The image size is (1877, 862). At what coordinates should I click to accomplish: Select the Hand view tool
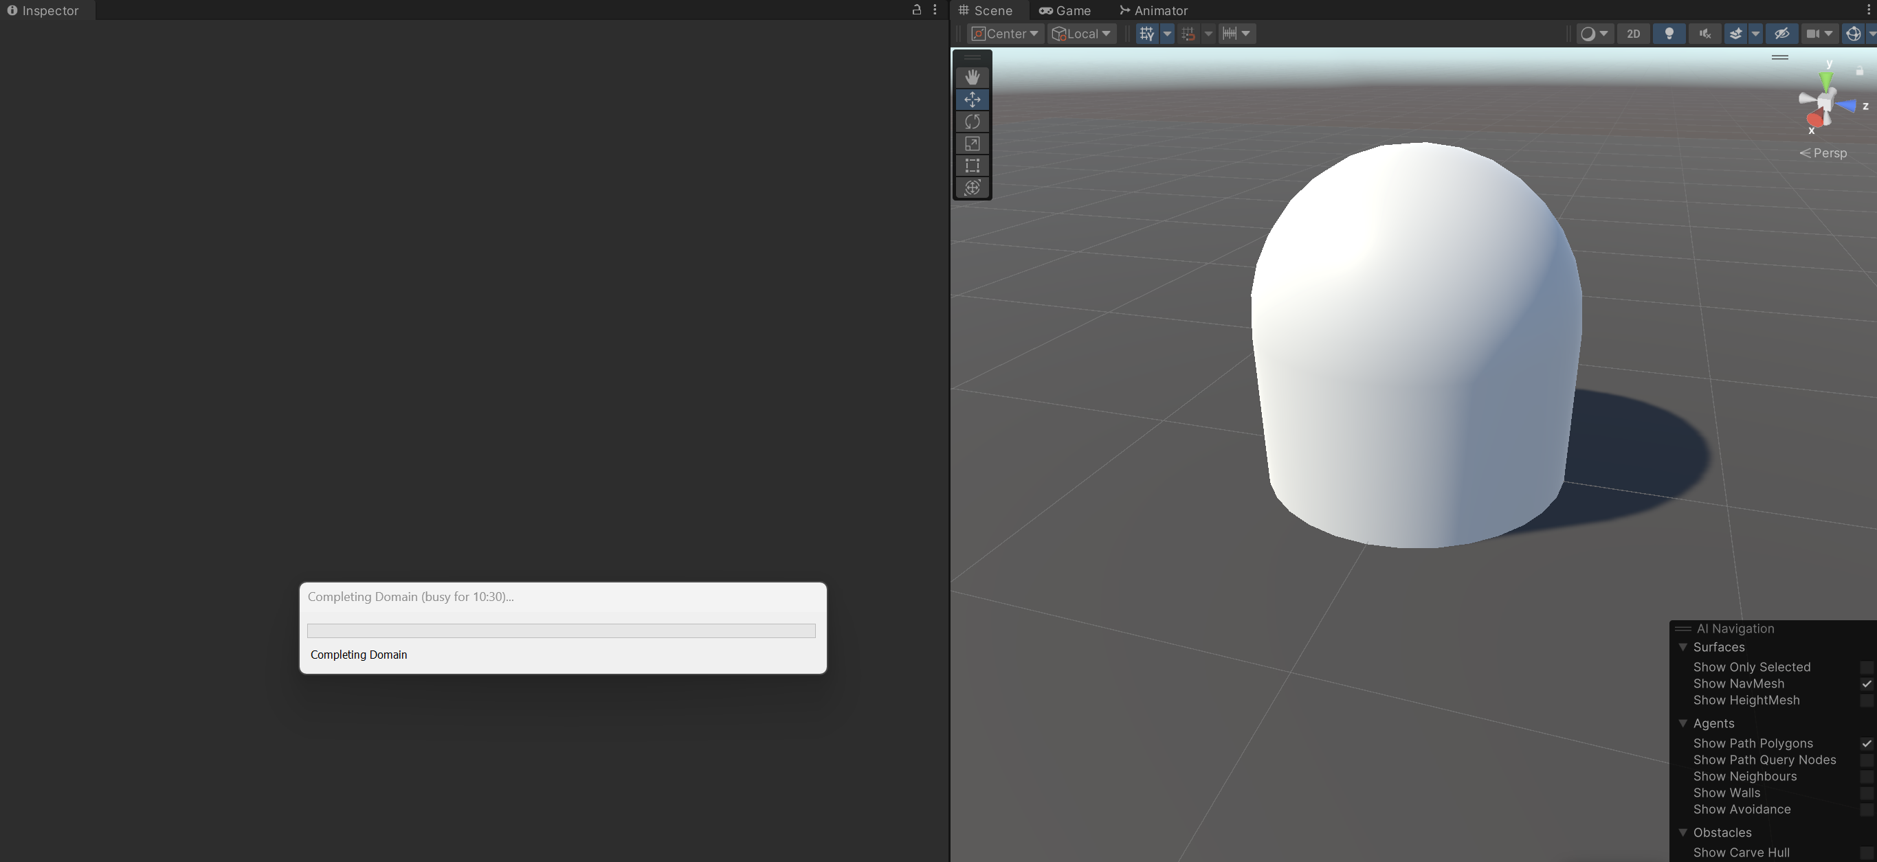pyautogui.click(x=972, y=77)
